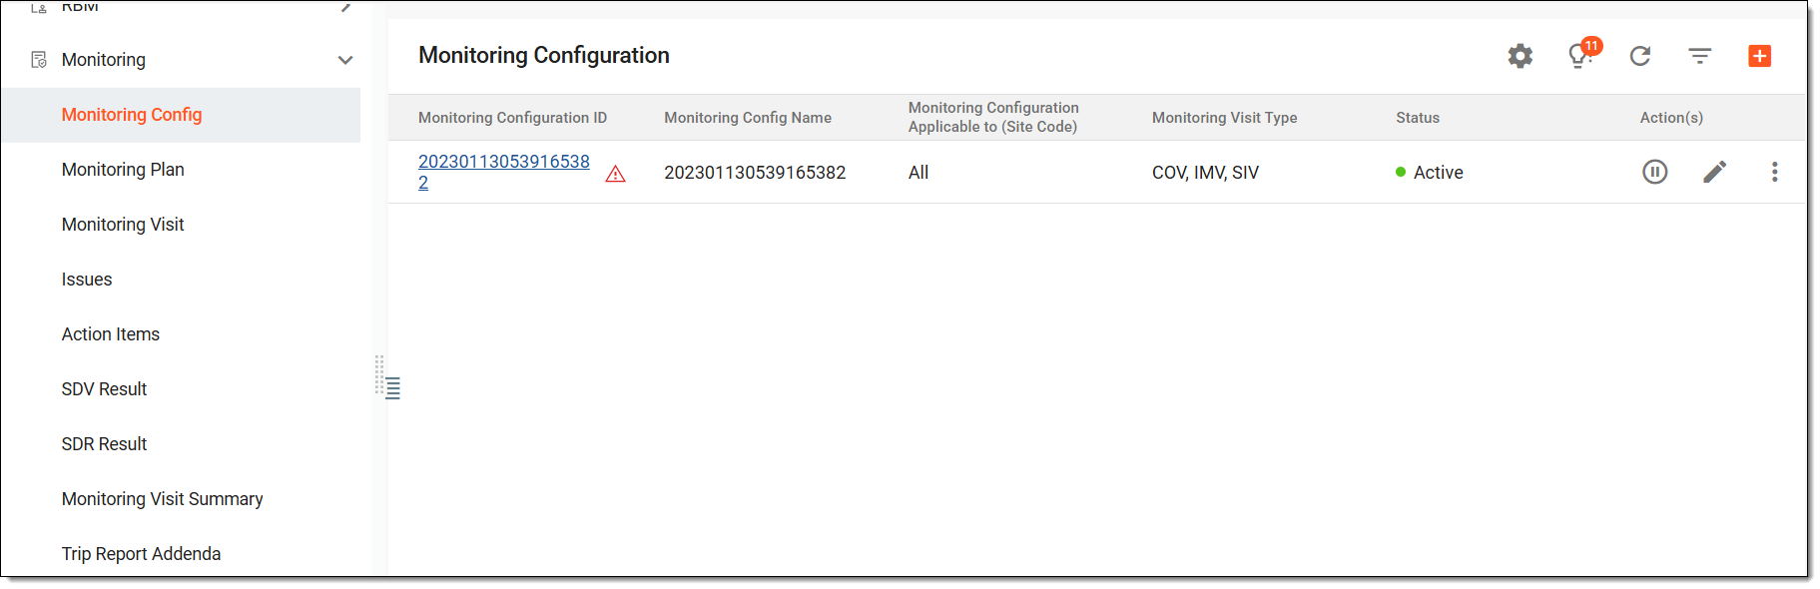
Task: Click the Active status cell
Action: 1430,173
